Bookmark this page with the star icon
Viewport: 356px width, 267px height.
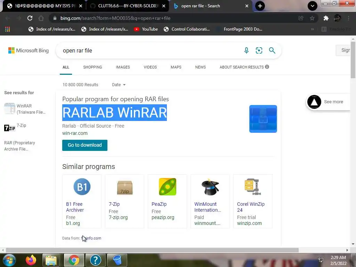point(312,18)
